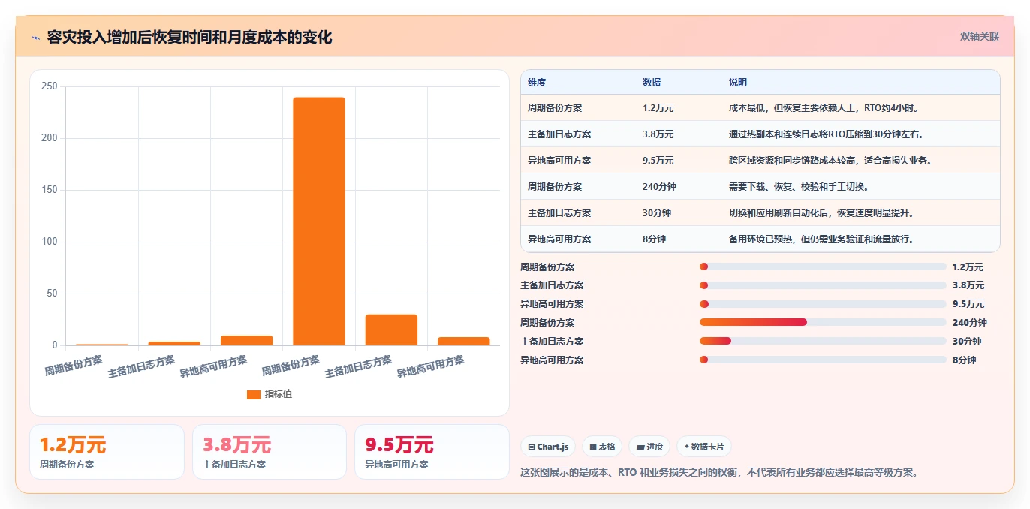Click 异地高可用方案 in the 8分钟 table row
Viewport: 1030px width, 509px height.
point(559,239)
